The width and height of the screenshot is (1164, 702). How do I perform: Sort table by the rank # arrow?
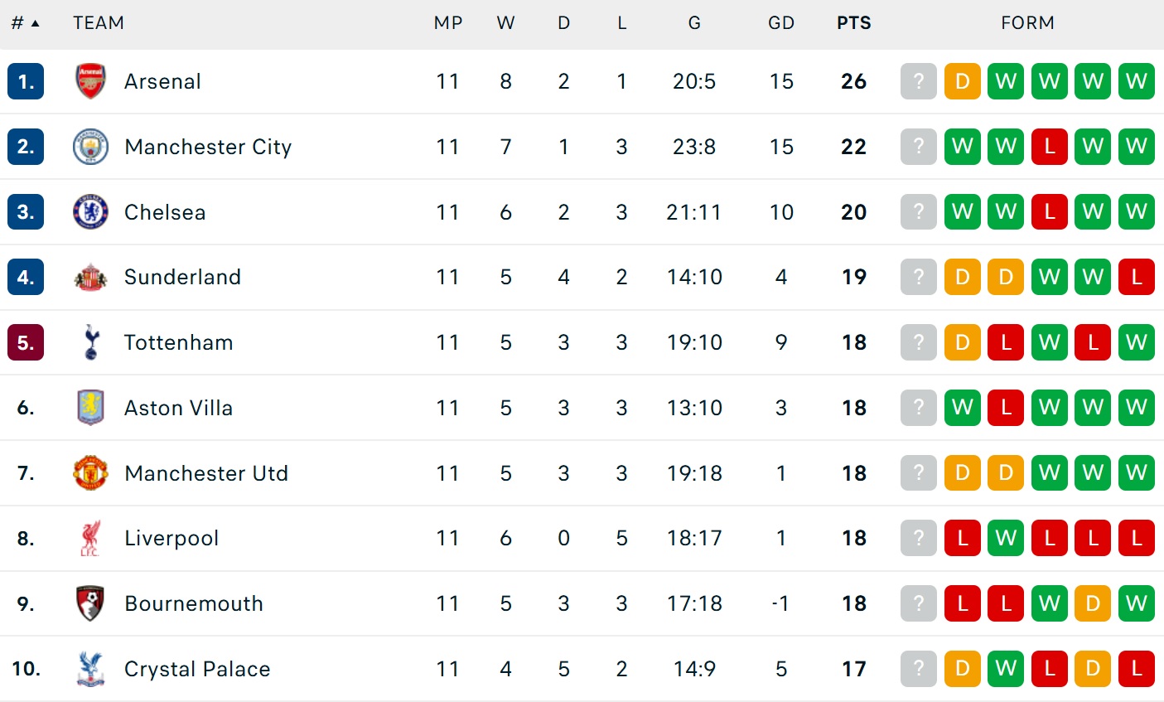[35, 23]
